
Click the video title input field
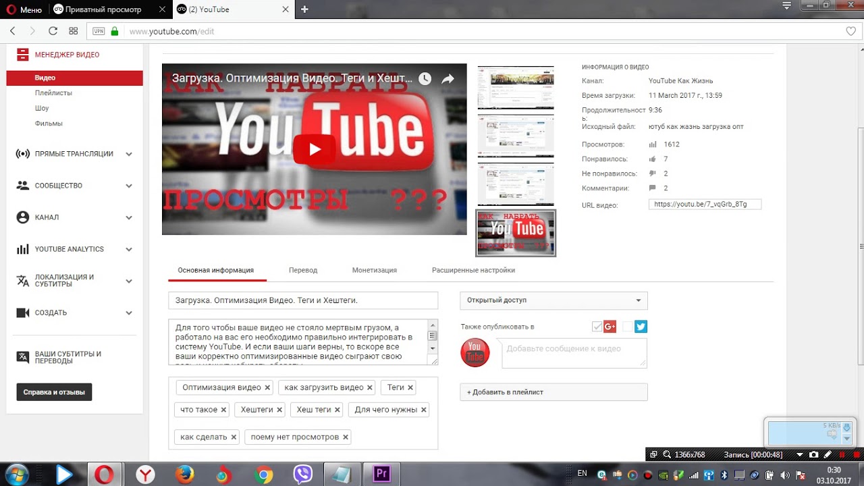303,300
